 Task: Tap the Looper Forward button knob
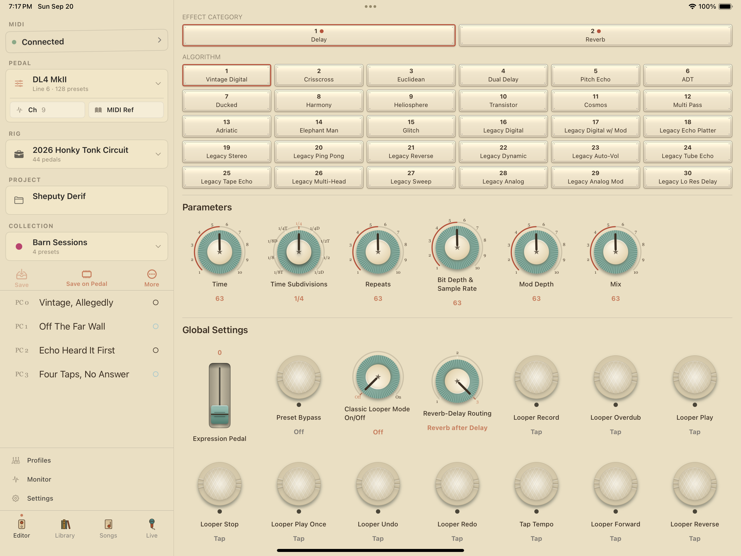pyautogui.click(x=616, y=484)
